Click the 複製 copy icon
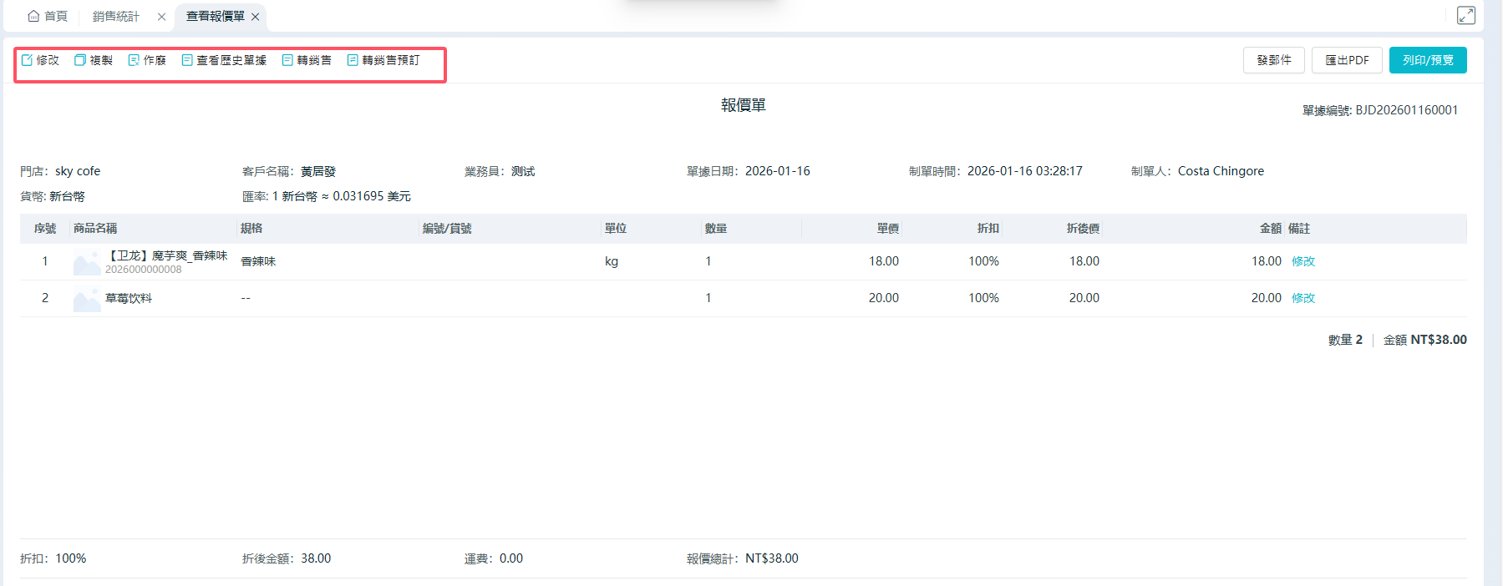Screen dimensions: 1503x586 coord(80,60)
